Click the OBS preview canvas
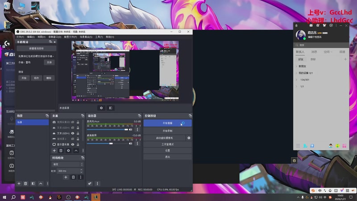This screenshot has width=357, height=201. 125,71
